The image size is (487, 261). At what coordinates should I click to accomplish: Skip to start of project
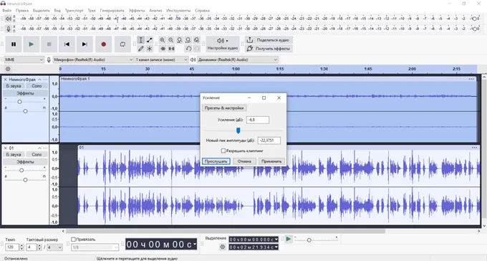[67, 44]
